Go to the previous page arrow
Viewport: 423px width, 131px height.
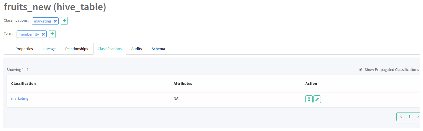coord(401,117)
